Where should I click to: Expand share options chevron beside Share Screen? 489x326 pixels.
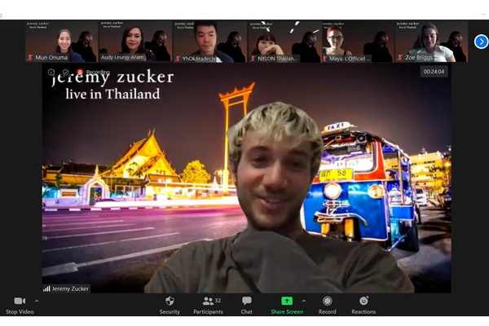304,301
